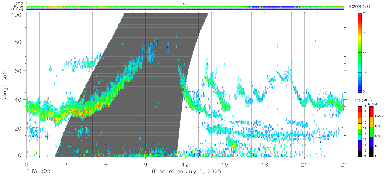387x178 pixels.
Task: Click the 15 tick on the UT hours axis
Action: (225, 164)
